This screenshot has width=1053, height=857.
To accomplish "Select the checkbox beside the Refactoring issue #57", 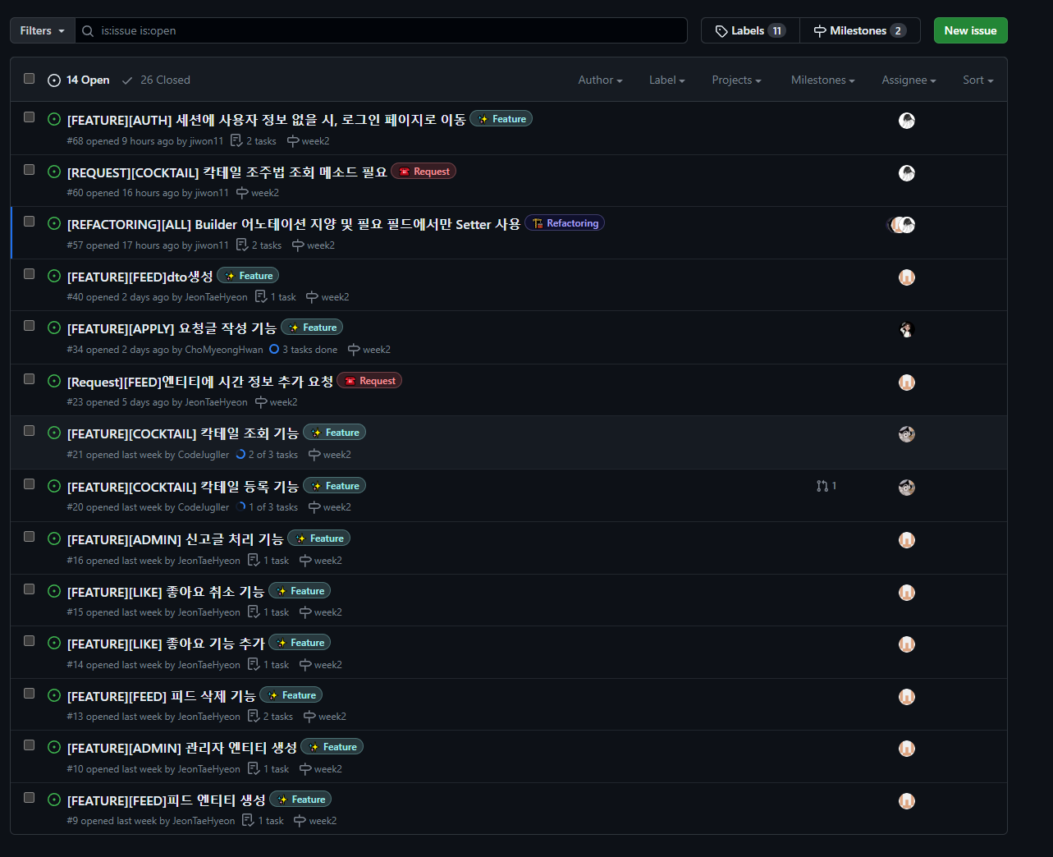I will click(x=29, y=220).
